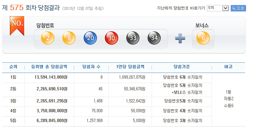
Task: Click the 2등 rank cell
Action: click(x=13, y=89)
